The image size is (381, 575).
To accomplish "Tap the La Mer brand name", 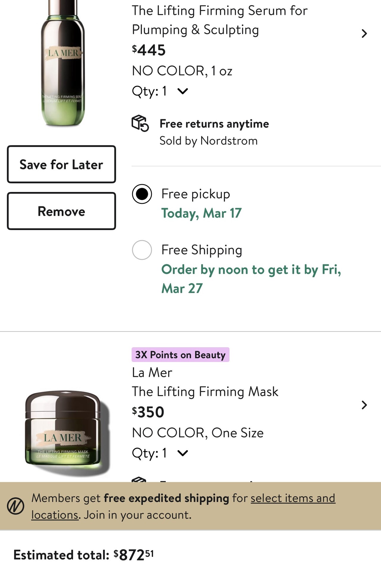I will pos(152,373).
